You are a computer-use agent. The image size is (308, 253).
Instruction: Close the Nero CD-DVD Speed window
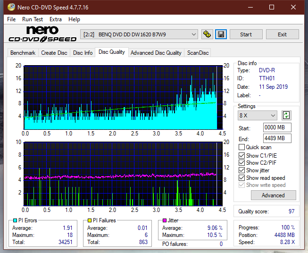pos(293,7)
